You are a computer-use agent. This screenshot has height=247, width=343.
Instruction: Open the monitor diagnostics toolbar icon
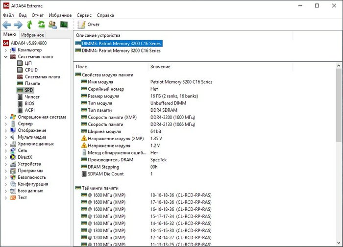pyautogui.click(x=64, y=25)
